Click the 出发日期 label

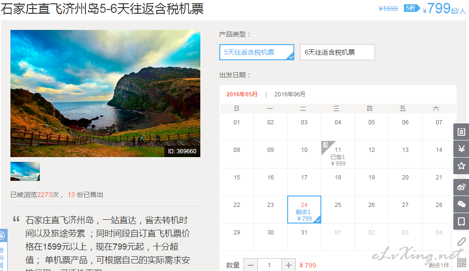(234, 75)
